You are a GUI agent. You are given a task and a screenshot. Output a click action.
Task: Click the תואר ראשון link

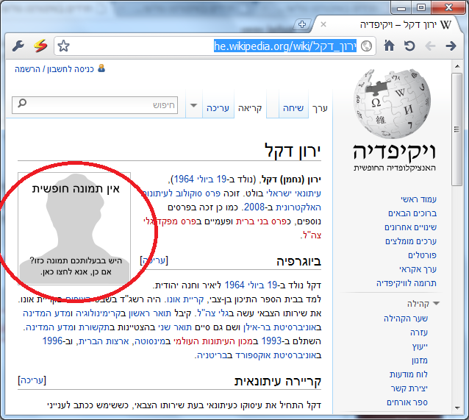pos(149,313)
